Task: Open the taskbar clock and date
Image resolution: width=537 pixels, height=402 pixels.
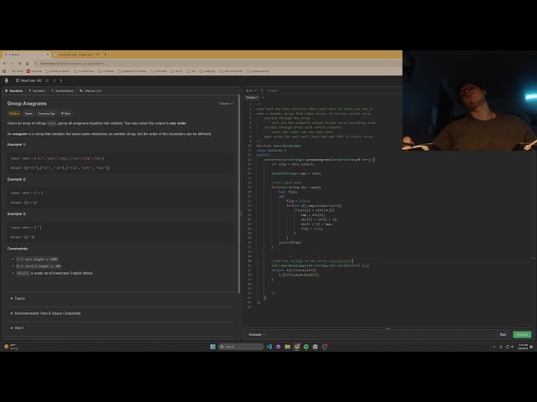Action: (523, 347)
